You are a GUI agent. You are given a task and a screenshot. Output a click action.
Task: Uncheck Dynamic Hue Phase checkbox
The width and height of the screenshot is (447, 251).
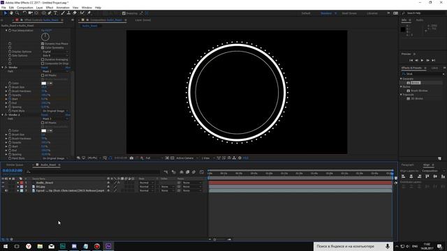[43, 44]
